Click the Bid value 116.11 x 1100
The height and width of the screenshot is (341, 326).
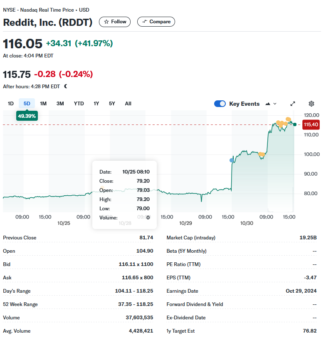point(136,264)
